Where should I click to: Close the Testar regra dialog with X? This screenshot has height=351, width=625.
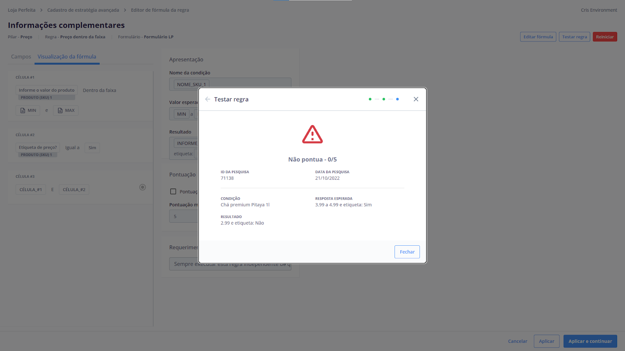click(416, 99)
